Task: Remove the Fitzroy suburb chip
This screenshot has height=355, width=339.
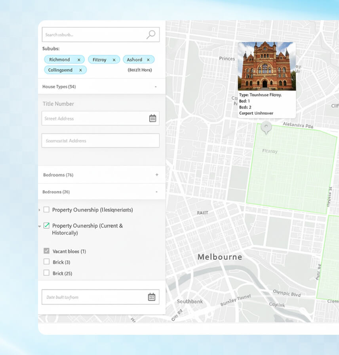Action: pyautogui.click(x=114, y=60)
